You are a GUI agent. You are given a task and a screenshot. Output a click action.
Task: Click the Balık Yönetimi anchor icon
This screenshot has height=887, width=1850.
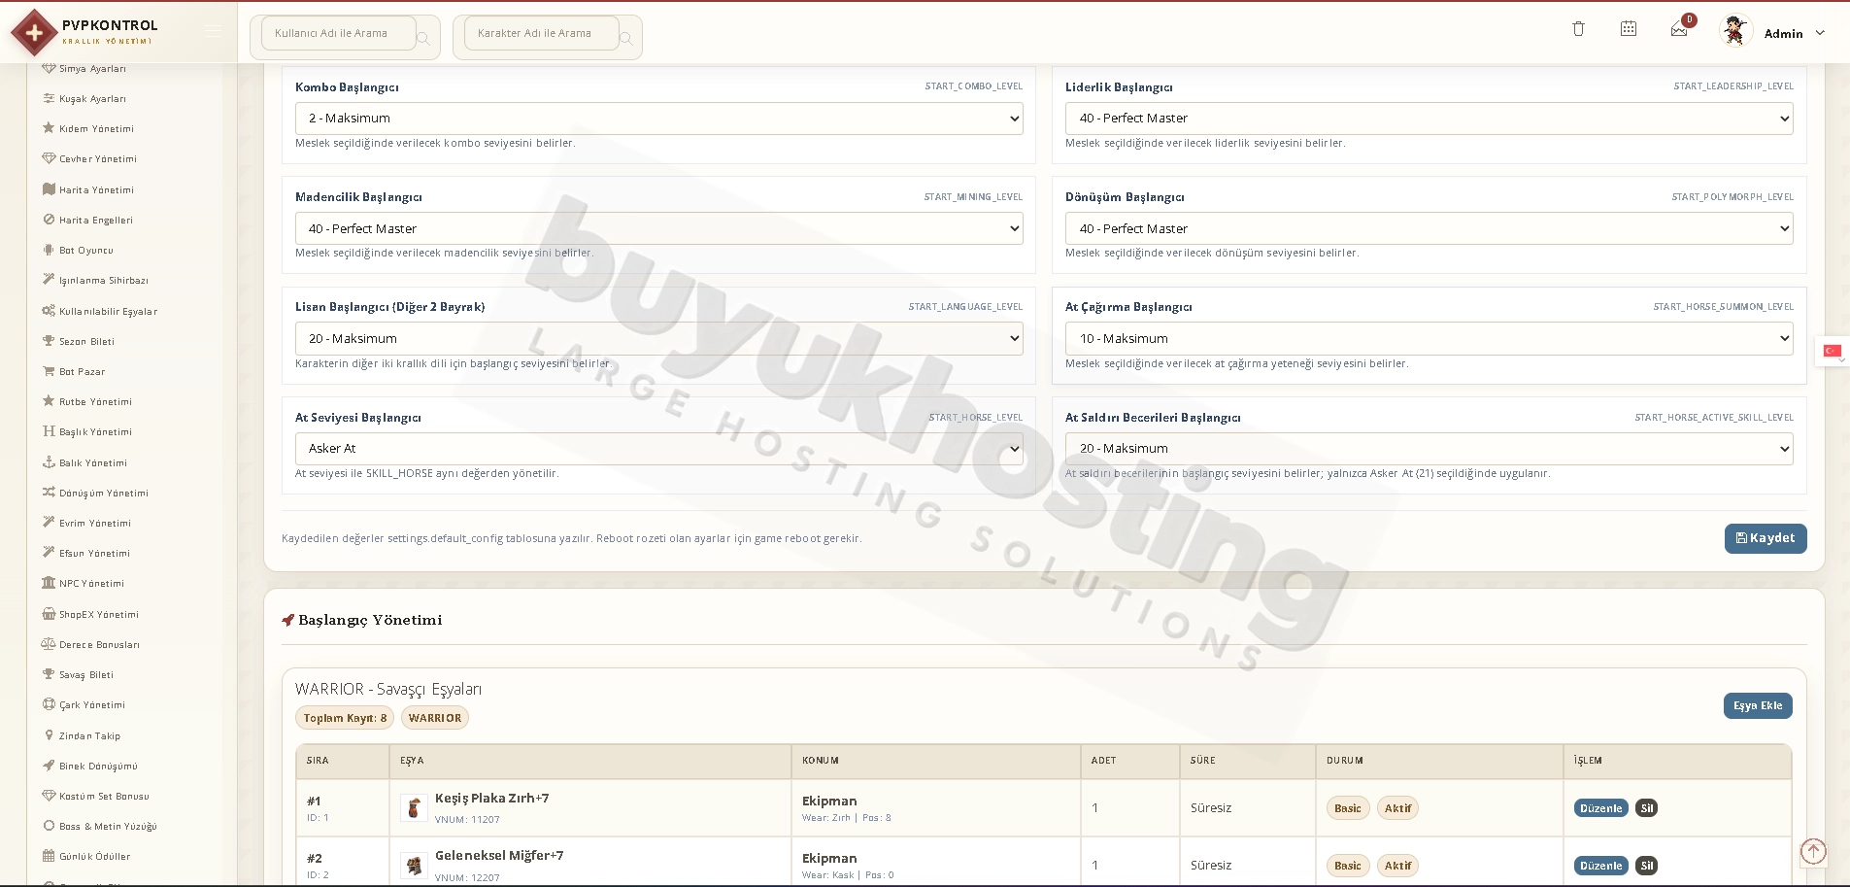[x=49, y=462]
